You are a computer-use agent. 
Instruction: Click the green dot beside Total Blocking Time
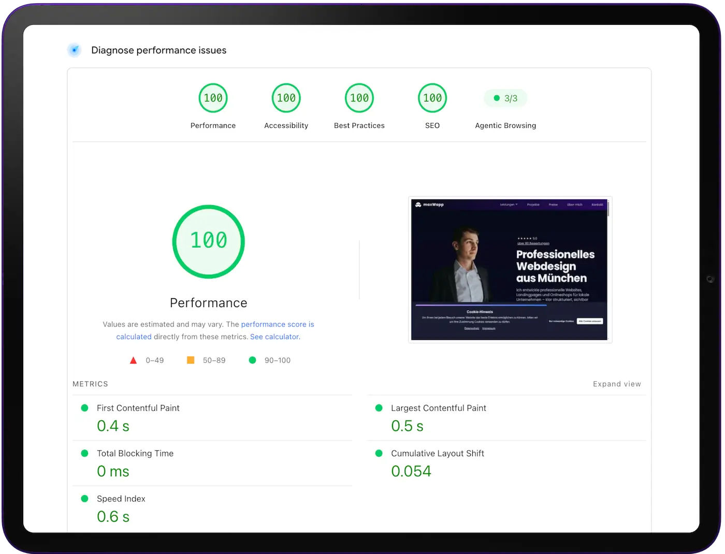(84, 453)
